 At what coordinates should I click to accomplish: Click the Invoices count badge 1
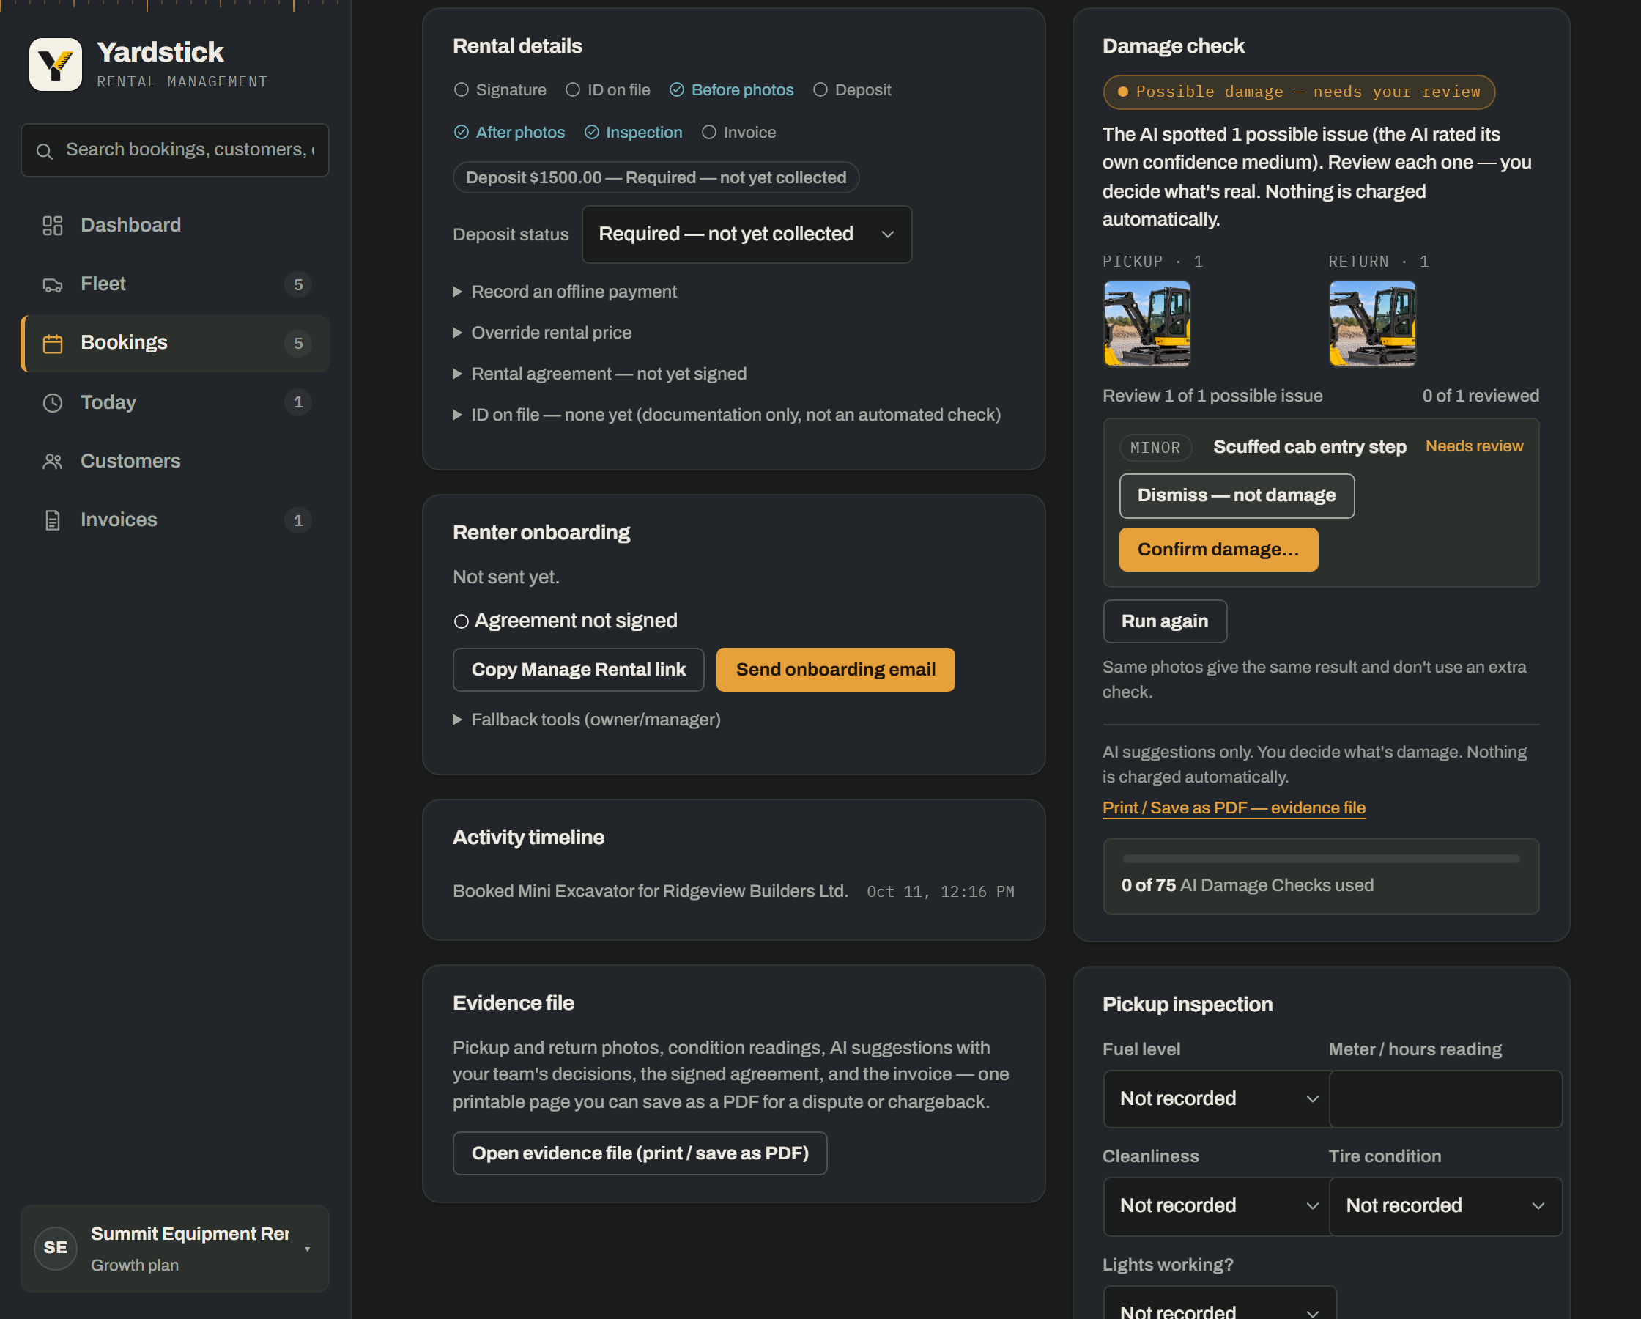298,520
